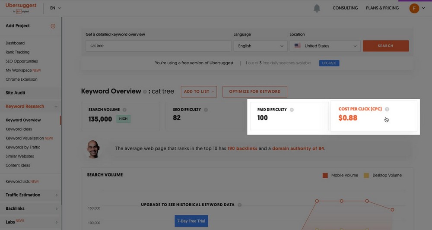Viewport: 432px width, 230px height.
Task: Click the blue Upgrade button
Action: click(x=329, y=63)
